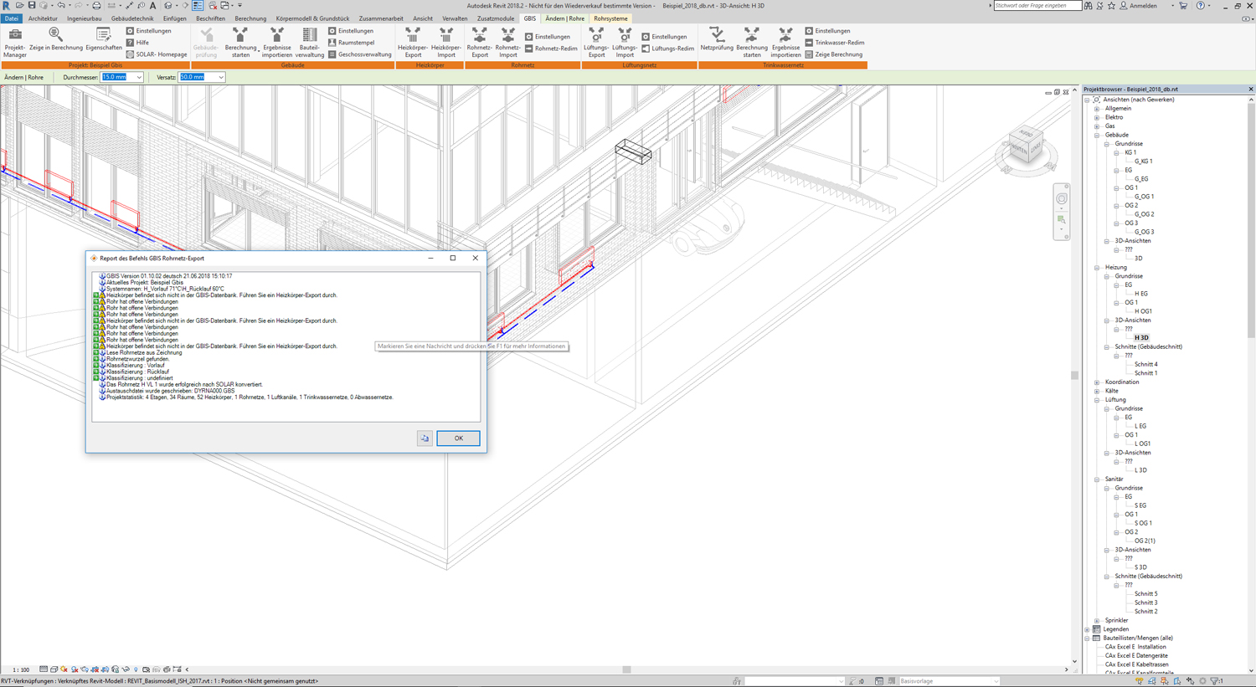This screenshot has height=687, width=1256.
Task: Click the 1 : 100 scale control
Action: click(x=21, y=669)
